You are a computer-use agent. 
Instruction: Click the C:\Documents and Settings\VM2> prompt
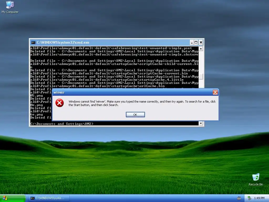62,124
